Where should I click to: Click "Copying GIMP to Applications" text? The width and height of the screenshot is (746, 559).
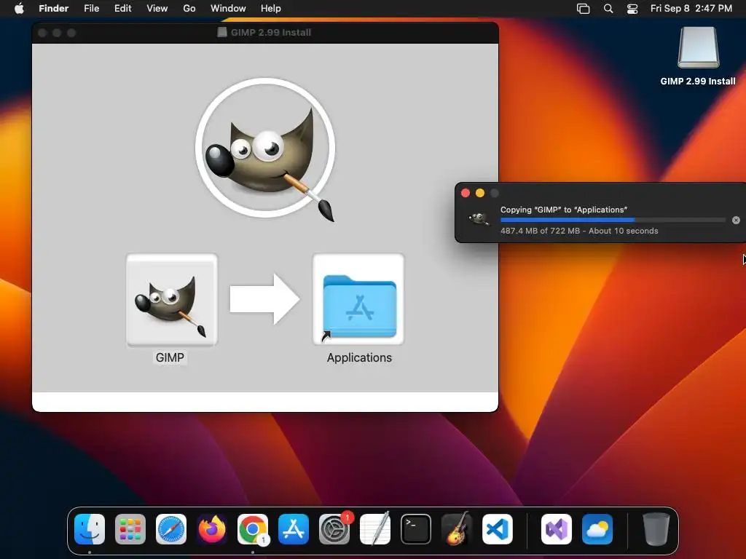(x=564, y=210)
